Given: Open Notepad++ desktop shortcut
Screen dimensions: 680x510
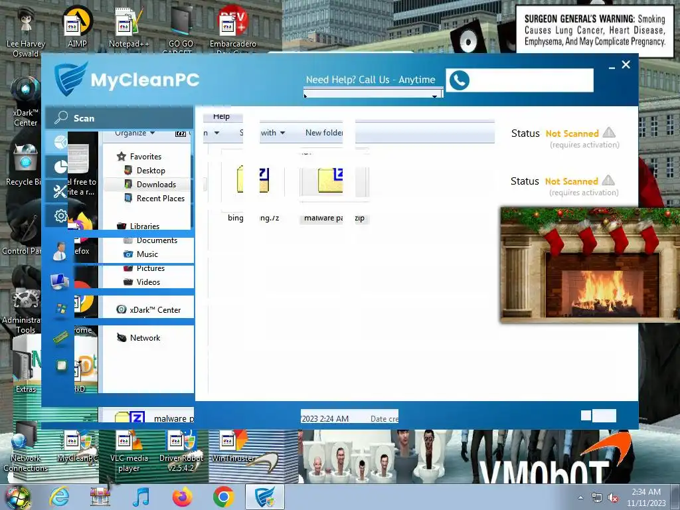Looking at the screenshot, I should click(129, 27).
